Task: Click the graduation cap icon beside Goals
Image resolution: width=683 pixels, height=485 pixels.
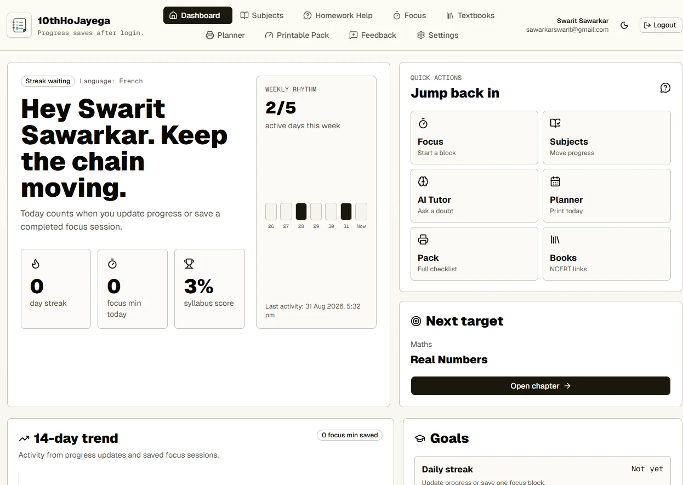Action: (419, 438)
